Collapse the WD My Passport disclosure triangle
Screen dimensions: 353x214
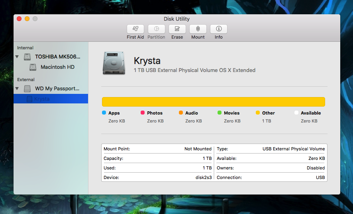[17, 89]
